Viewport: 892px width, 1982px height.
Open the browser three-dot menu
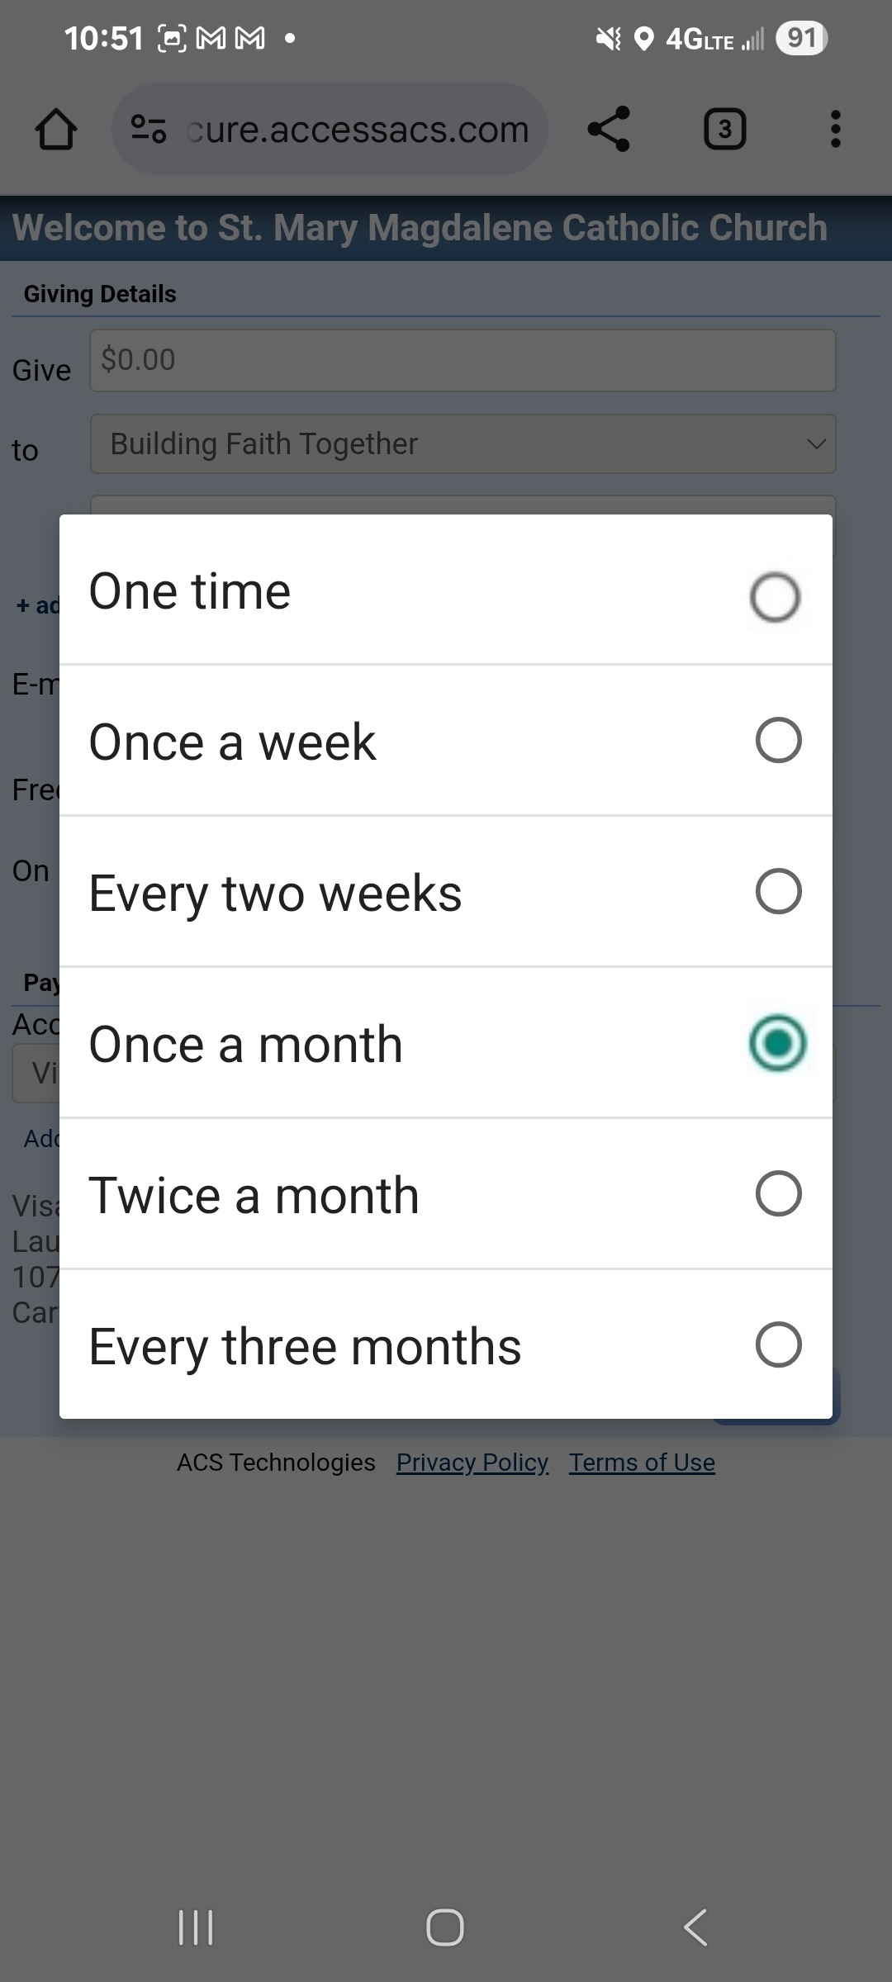tap(835, 129)
